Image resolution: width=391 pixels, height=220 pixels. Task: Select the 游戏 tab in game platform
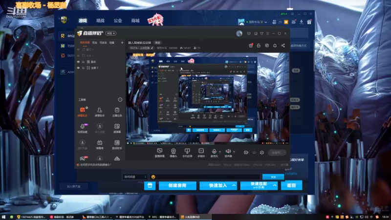pos(83,21)
